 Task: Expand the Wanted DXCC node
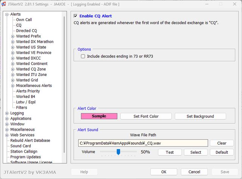click(12, 59)
